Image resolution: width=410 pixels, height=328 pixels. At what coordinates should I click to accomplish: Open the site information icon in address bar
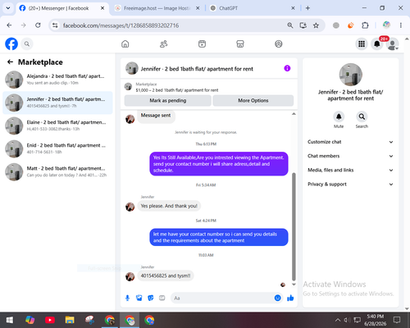[55, 25]
